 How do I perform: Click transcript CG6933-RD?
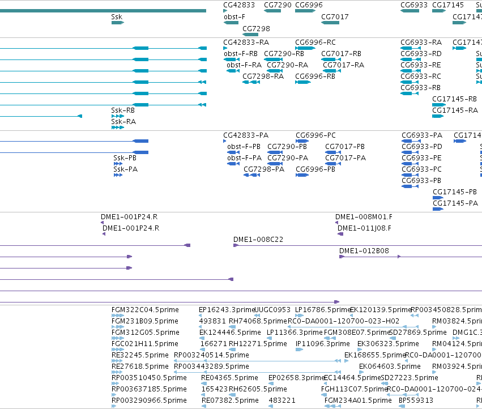(x=421, y=53)
